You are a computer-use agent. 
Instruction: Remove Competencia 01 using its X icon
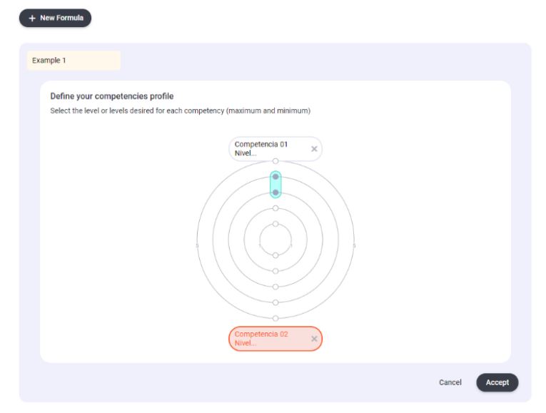[x=314, y=148]
